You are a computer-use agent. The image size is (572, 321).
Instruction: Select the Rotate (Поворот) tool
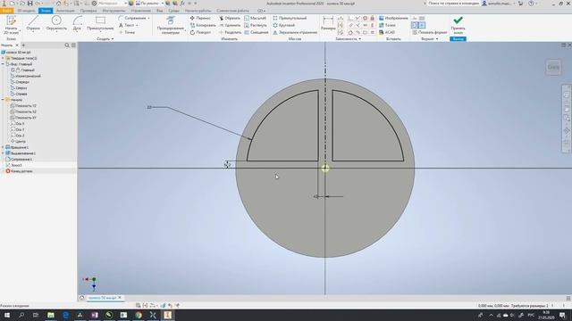point(200,32)
